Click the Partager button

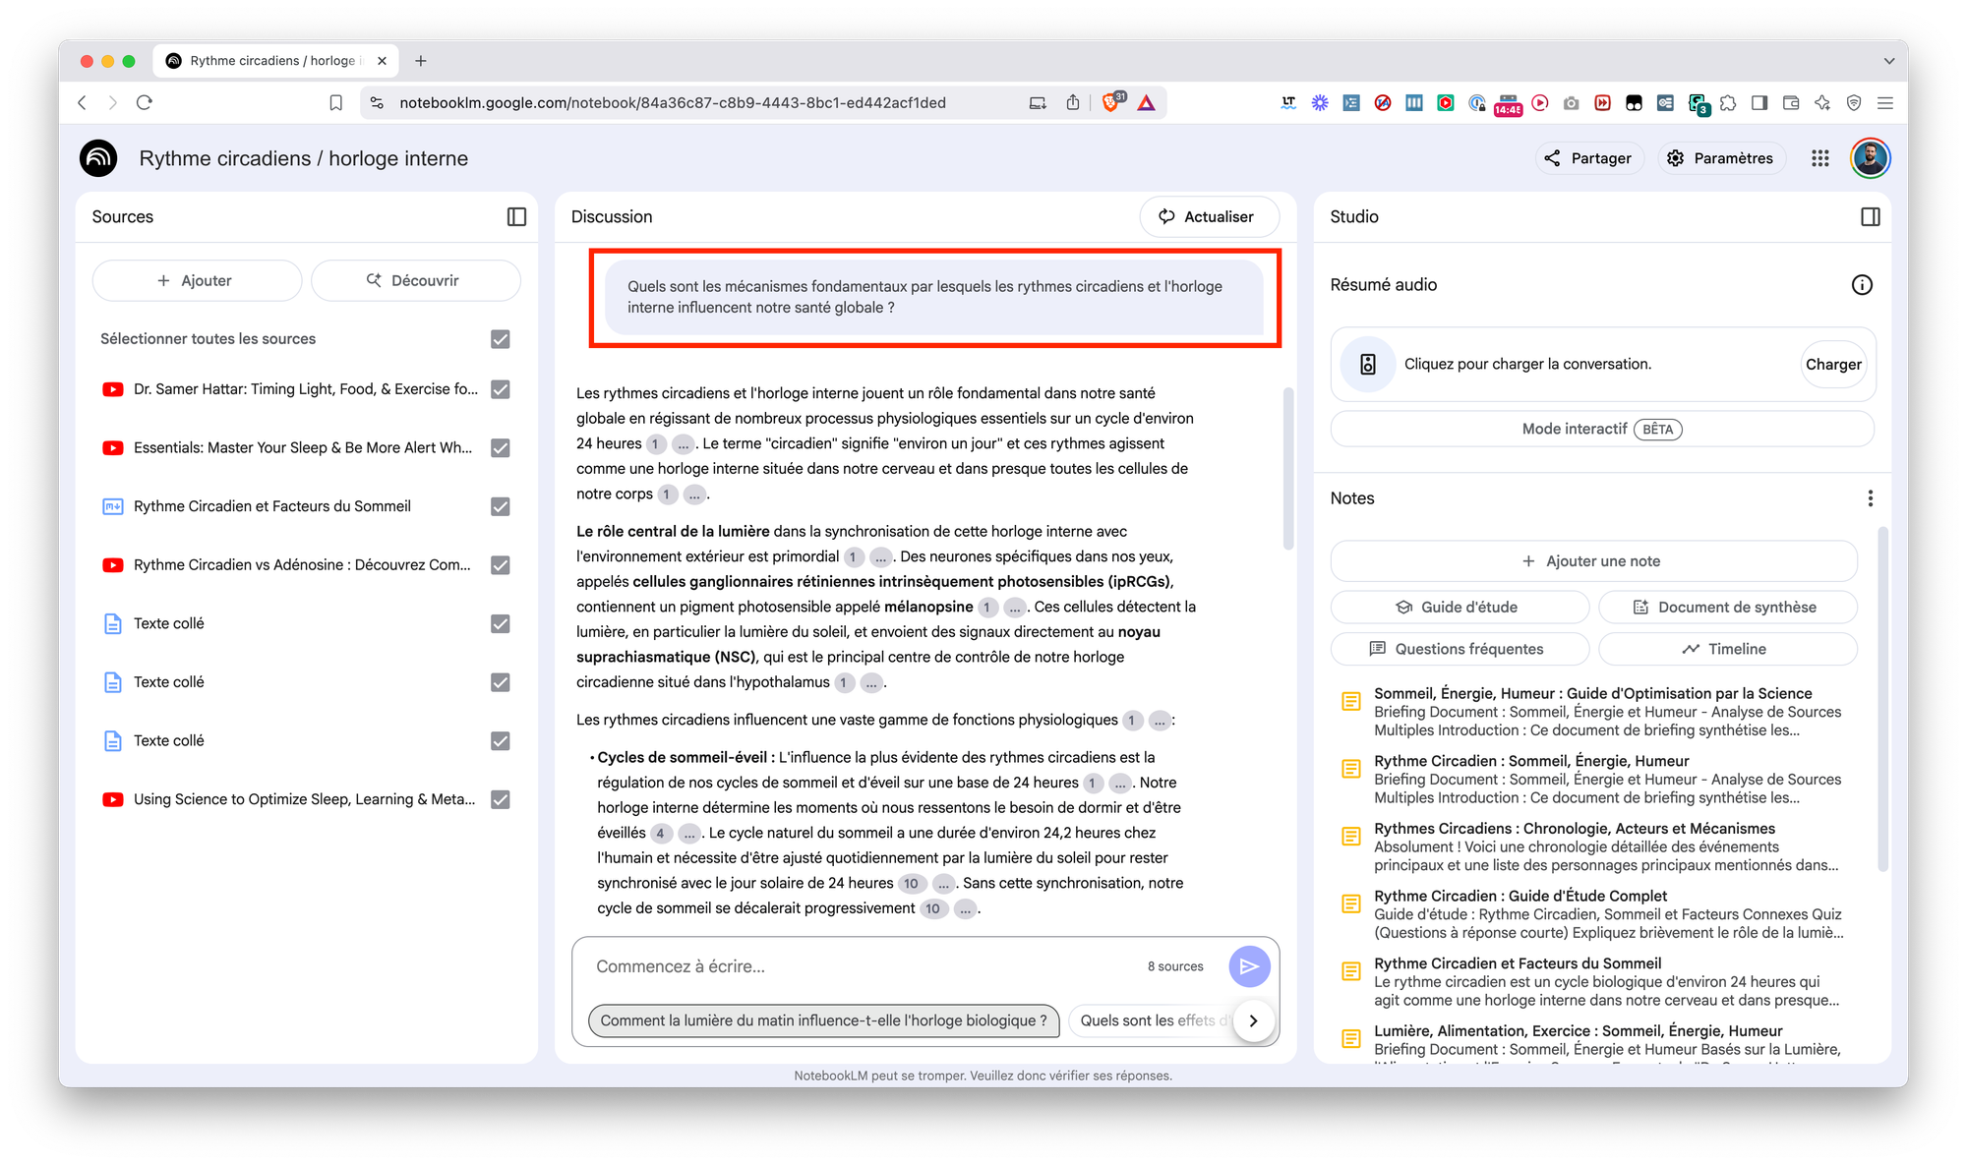pyautogui.click(x=1588, y=158)
